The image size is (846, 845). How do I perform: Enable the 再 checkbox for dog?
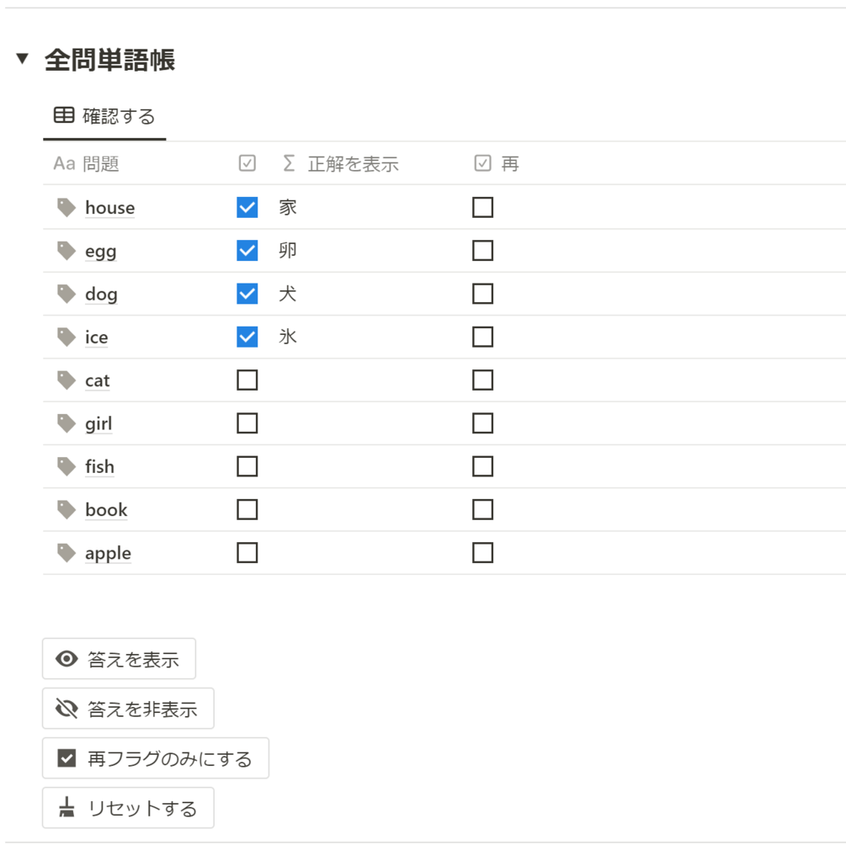(x=482, y=294)
